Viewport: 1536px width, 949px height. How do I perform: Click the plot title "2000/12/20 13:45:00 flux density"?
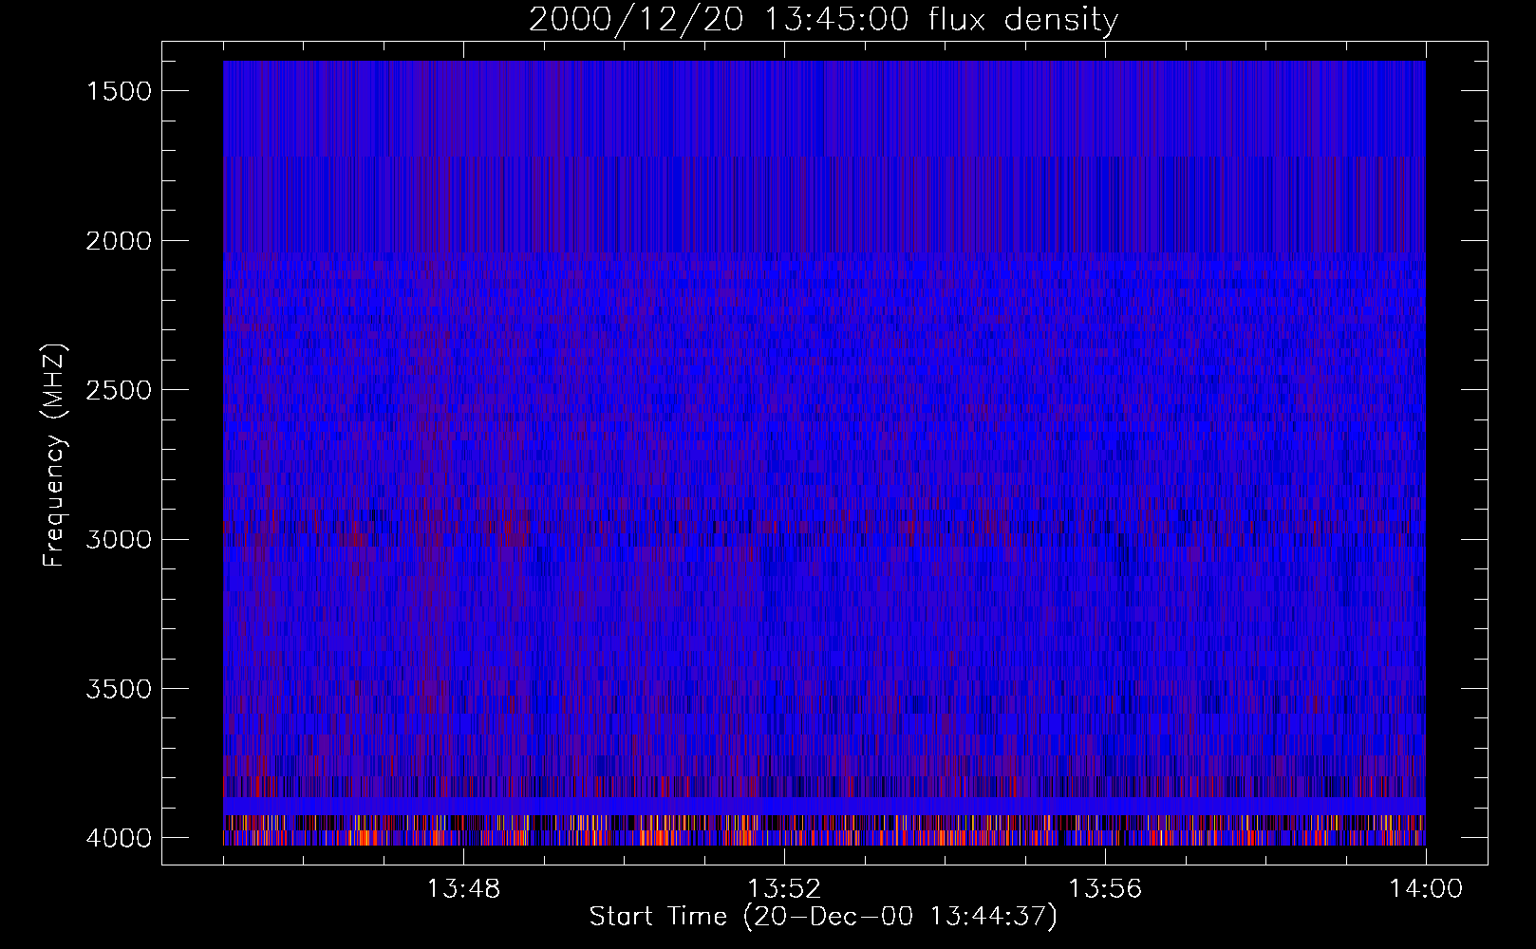823,20
